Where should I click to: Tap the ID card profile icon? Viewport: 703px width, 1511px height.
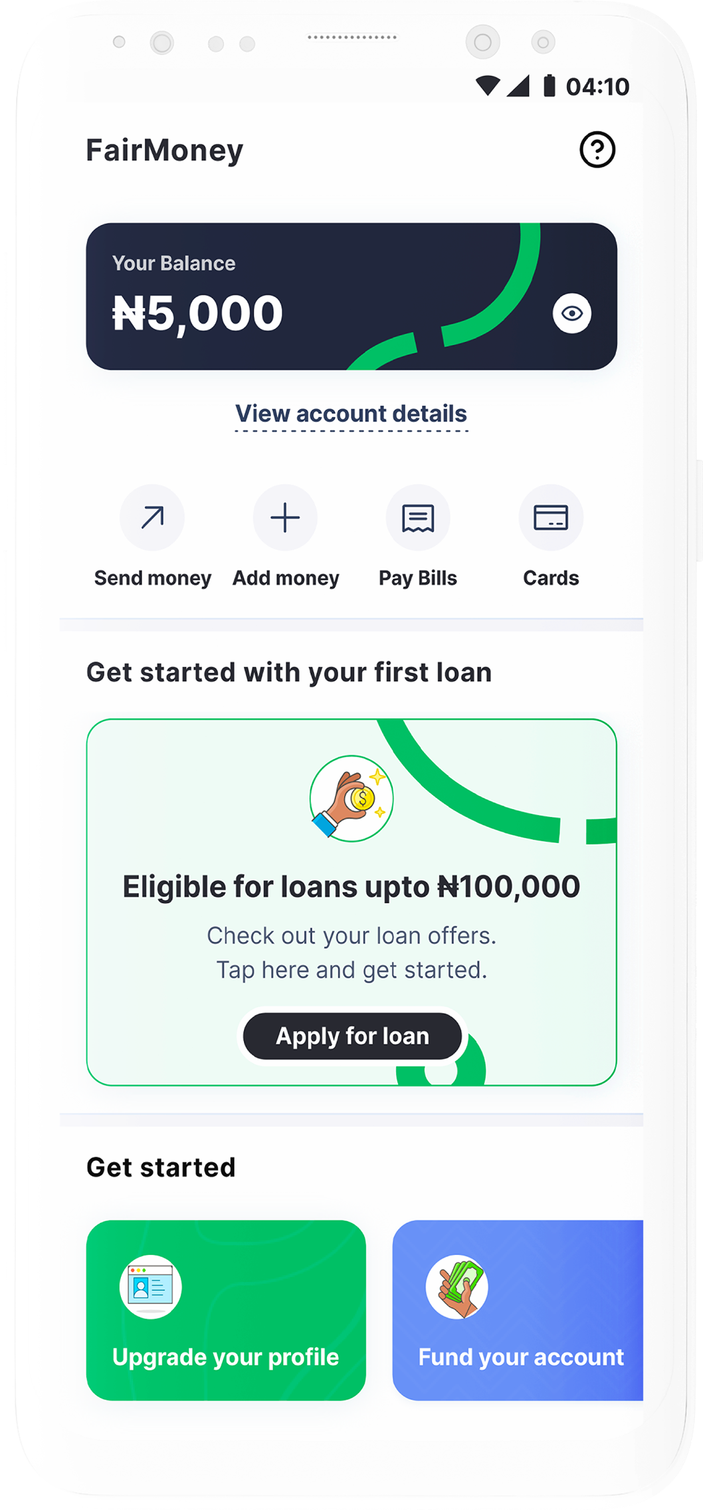151,1286
